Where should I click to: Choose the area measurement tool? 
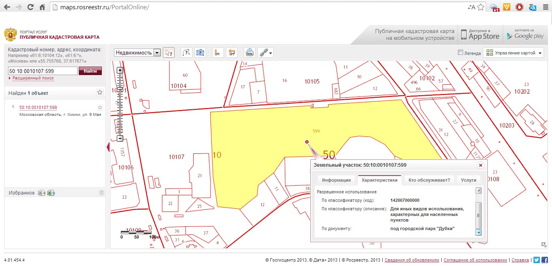point(232,52)
